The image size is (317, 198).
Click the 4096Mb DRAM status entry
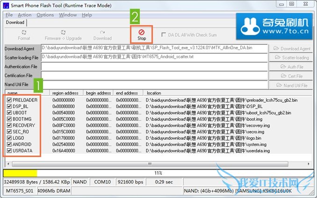(54, 191)
